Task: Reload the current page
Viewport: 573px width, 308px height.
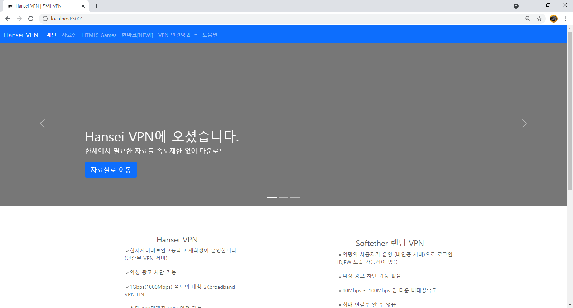Action: click(x=31, y=19)
